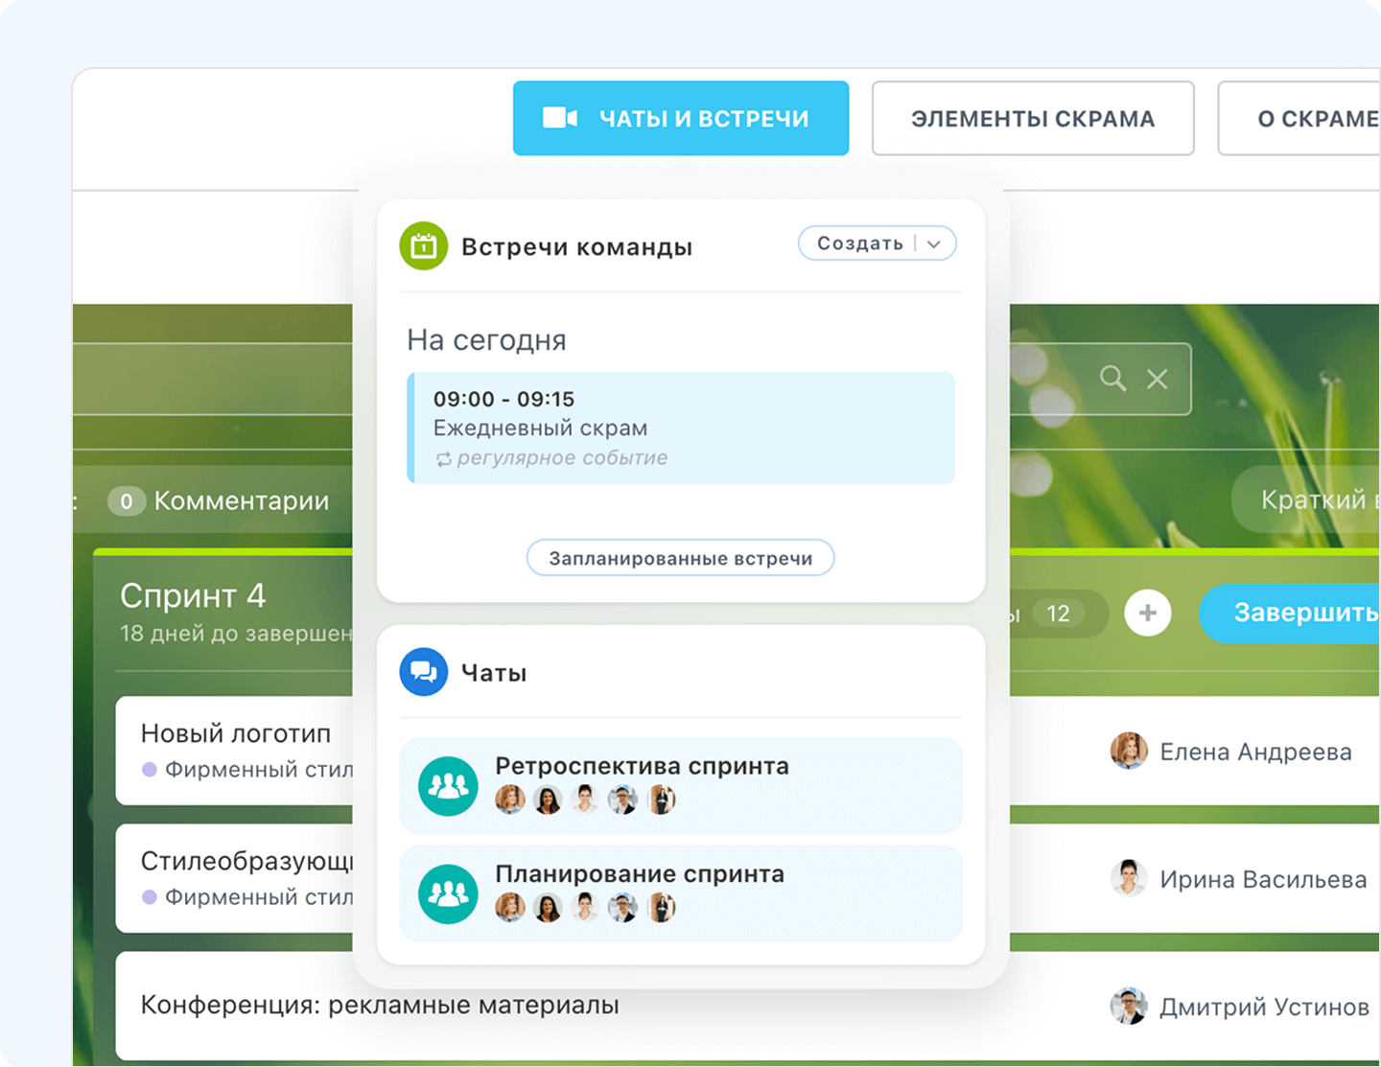The width and height of the screenshot is (1381, 1067).
Task: Switch to Элементы скрама tab
Action: [1032, 119]
